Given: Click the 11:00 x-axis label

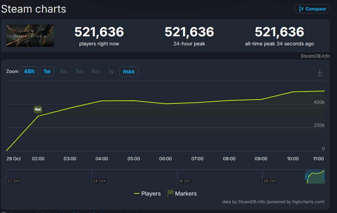Looking at the screenshot, I should tap(318, 159).
